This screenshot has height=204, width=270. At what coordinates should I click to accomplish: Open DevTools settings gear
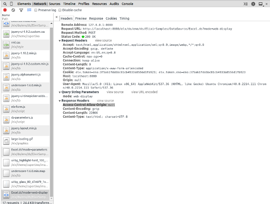(x=253, y=4)
